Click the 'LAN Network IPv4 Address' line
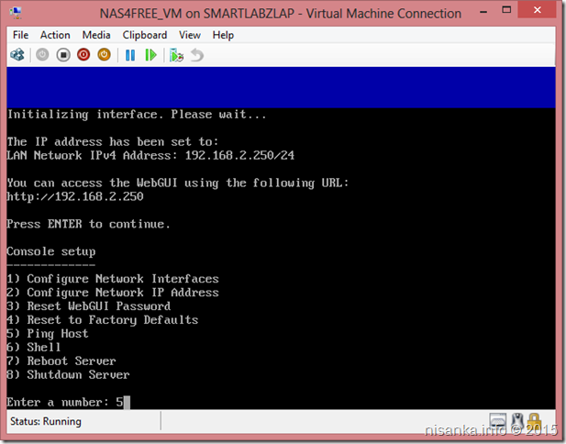 (150, 155)
